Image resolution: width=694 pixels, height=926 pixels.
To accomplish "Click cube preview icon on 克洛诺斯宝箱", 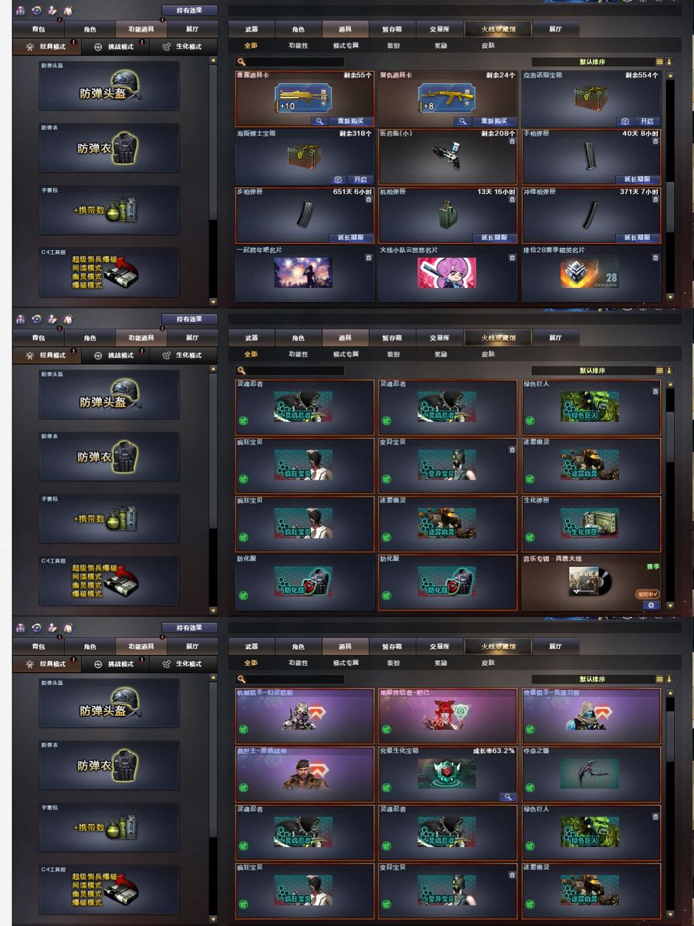I will tap(625, 121).
